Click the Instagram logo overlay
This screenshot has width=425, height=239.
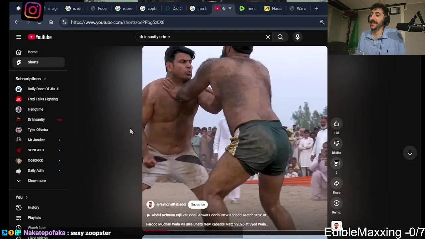[x=33, y=10]
